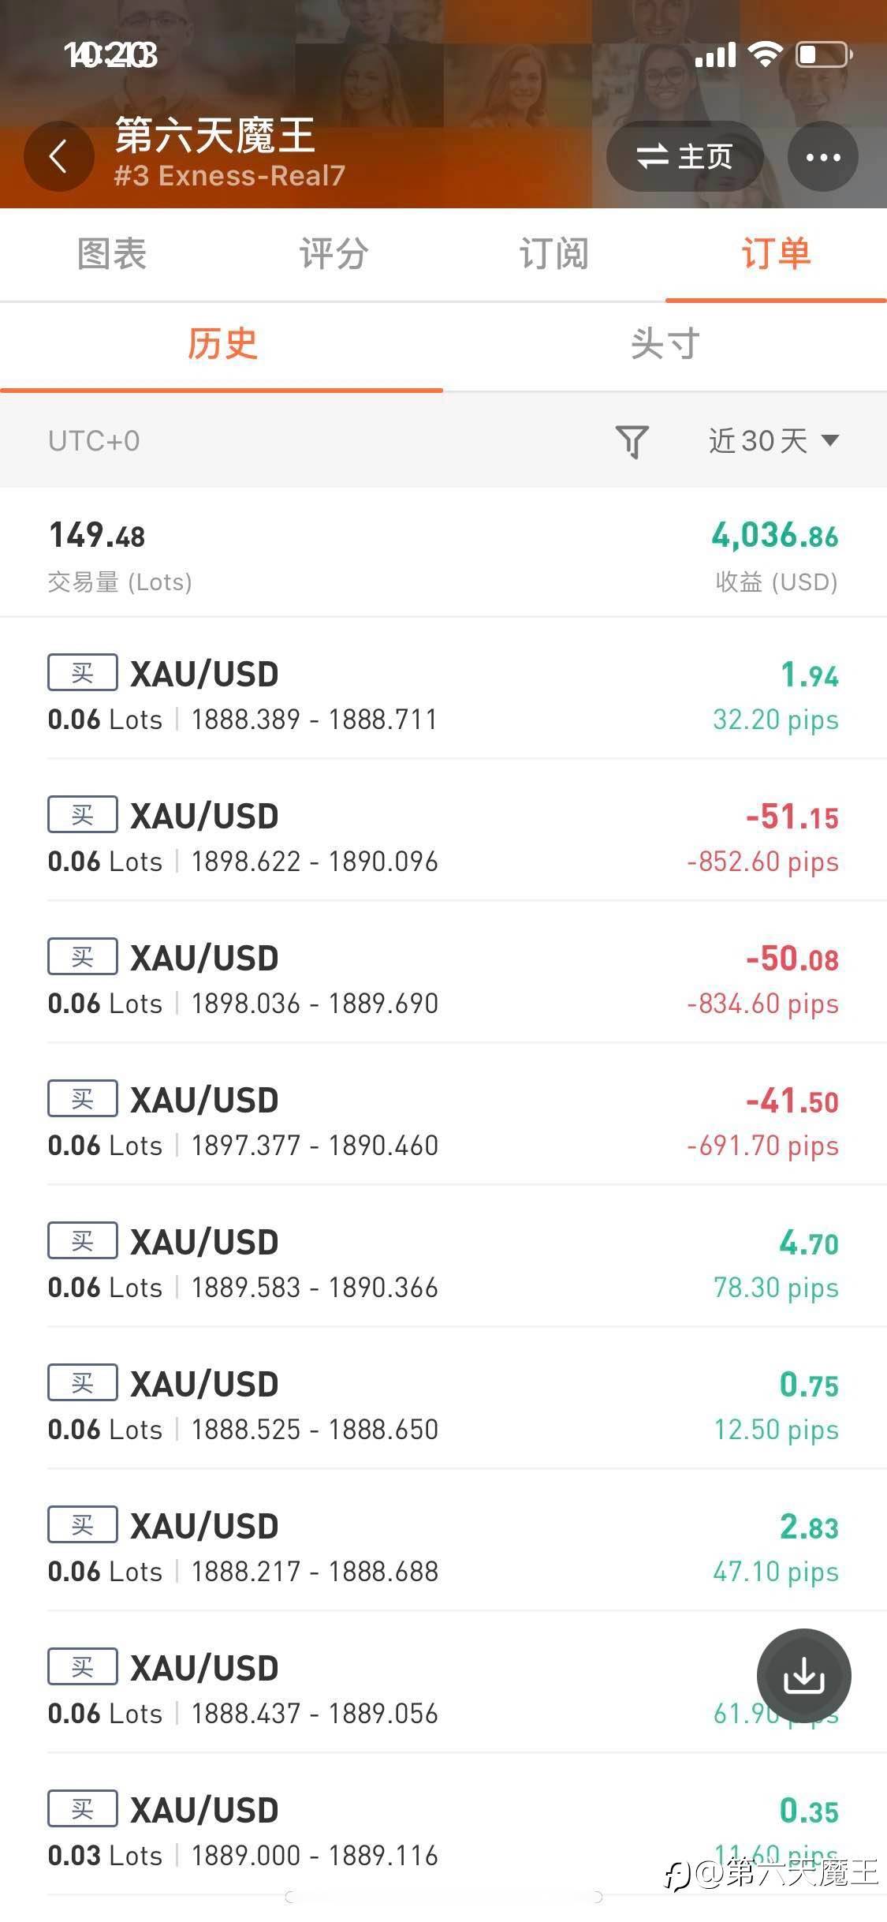Open XAU/USD order with -51.15 loss

click(x=443, y=838)
